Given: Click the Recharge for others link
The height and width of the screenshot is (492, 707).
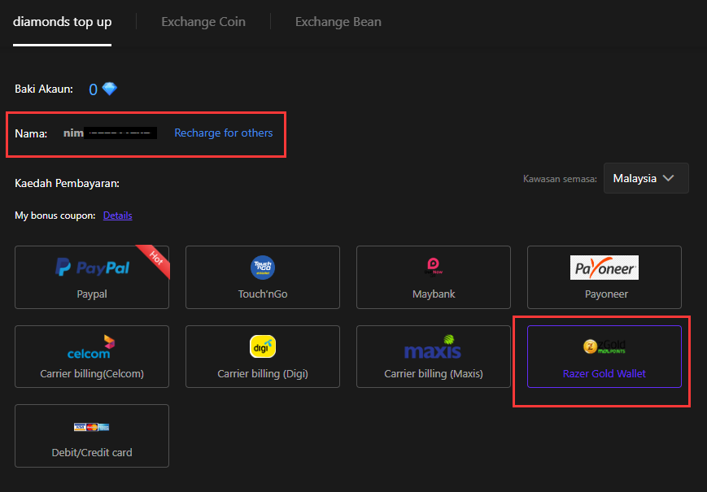Looking at the screenshot, I should point(224,133).
